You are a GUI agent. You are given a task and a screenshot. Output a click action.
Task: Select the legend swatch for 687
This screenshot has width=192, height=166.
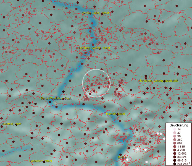(x=175, y=143)
